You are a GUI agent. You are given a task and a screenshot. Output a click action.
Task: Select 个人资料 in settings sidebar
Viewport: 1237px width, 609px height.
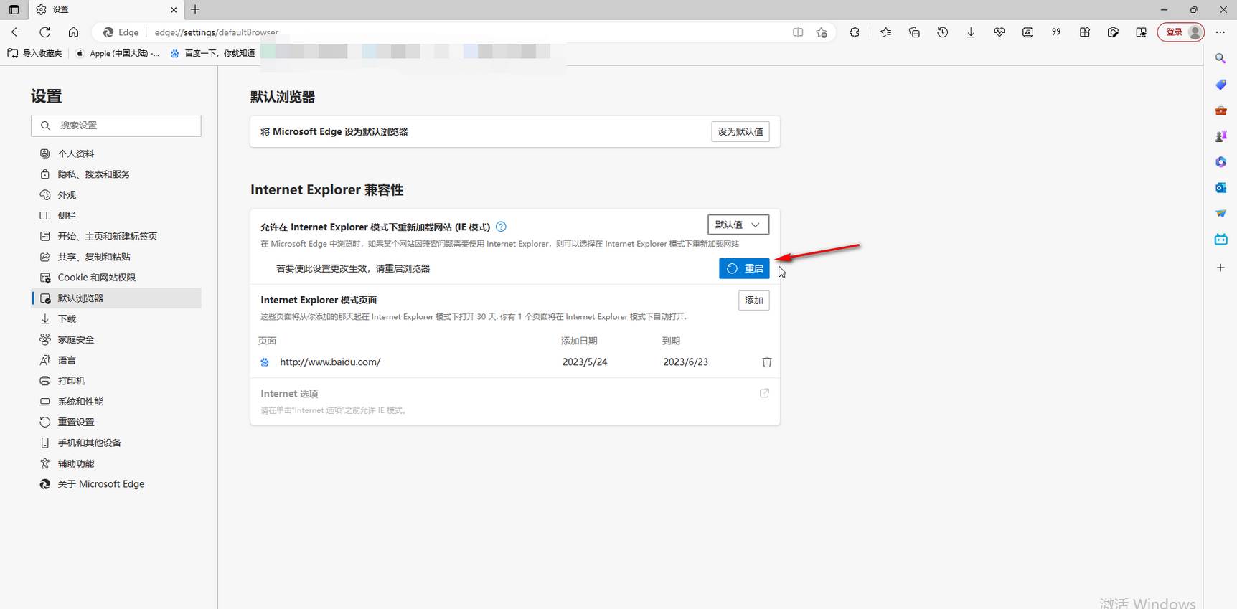click(116, 154)
